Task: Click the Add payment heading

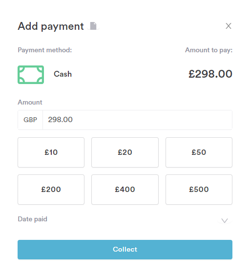Action: [51, 26]
